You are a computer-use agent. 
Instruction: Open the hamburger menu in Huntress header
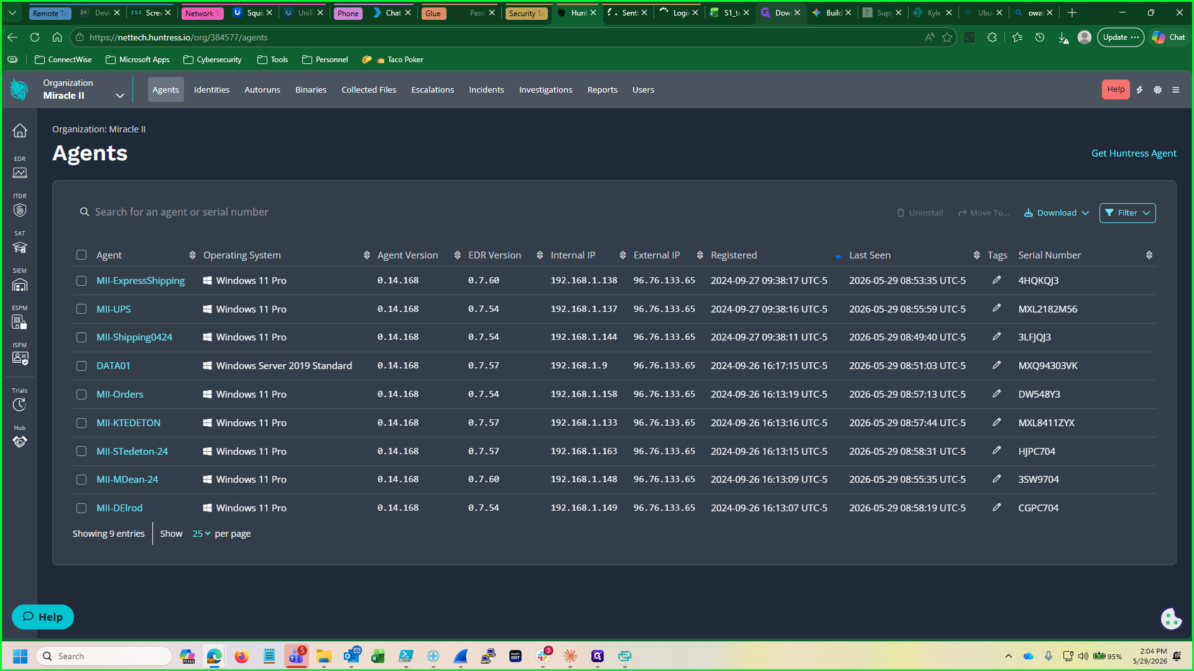click(1175, 89)
